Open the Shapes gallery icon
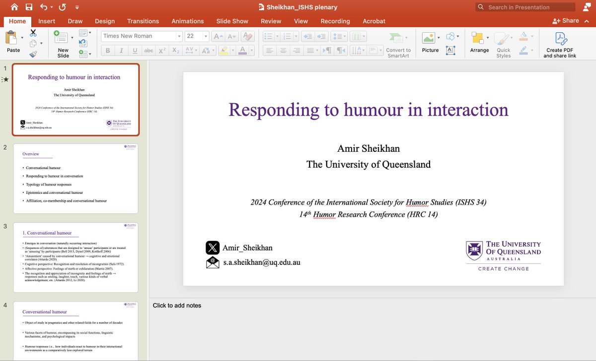The width and height of the screenshot is (596, 361). click(451, 36)
